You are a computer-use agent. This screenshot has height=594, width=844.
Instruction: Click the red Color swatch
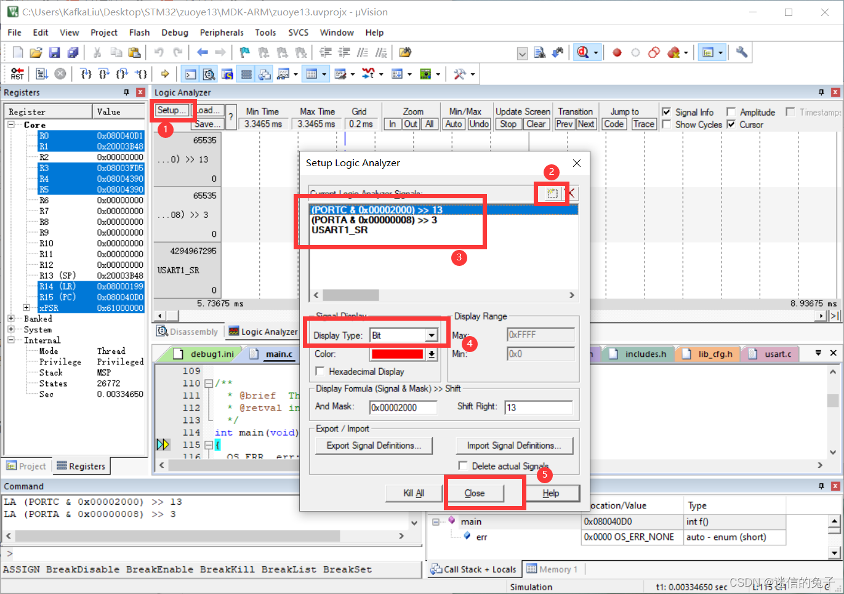pos(397,354)
